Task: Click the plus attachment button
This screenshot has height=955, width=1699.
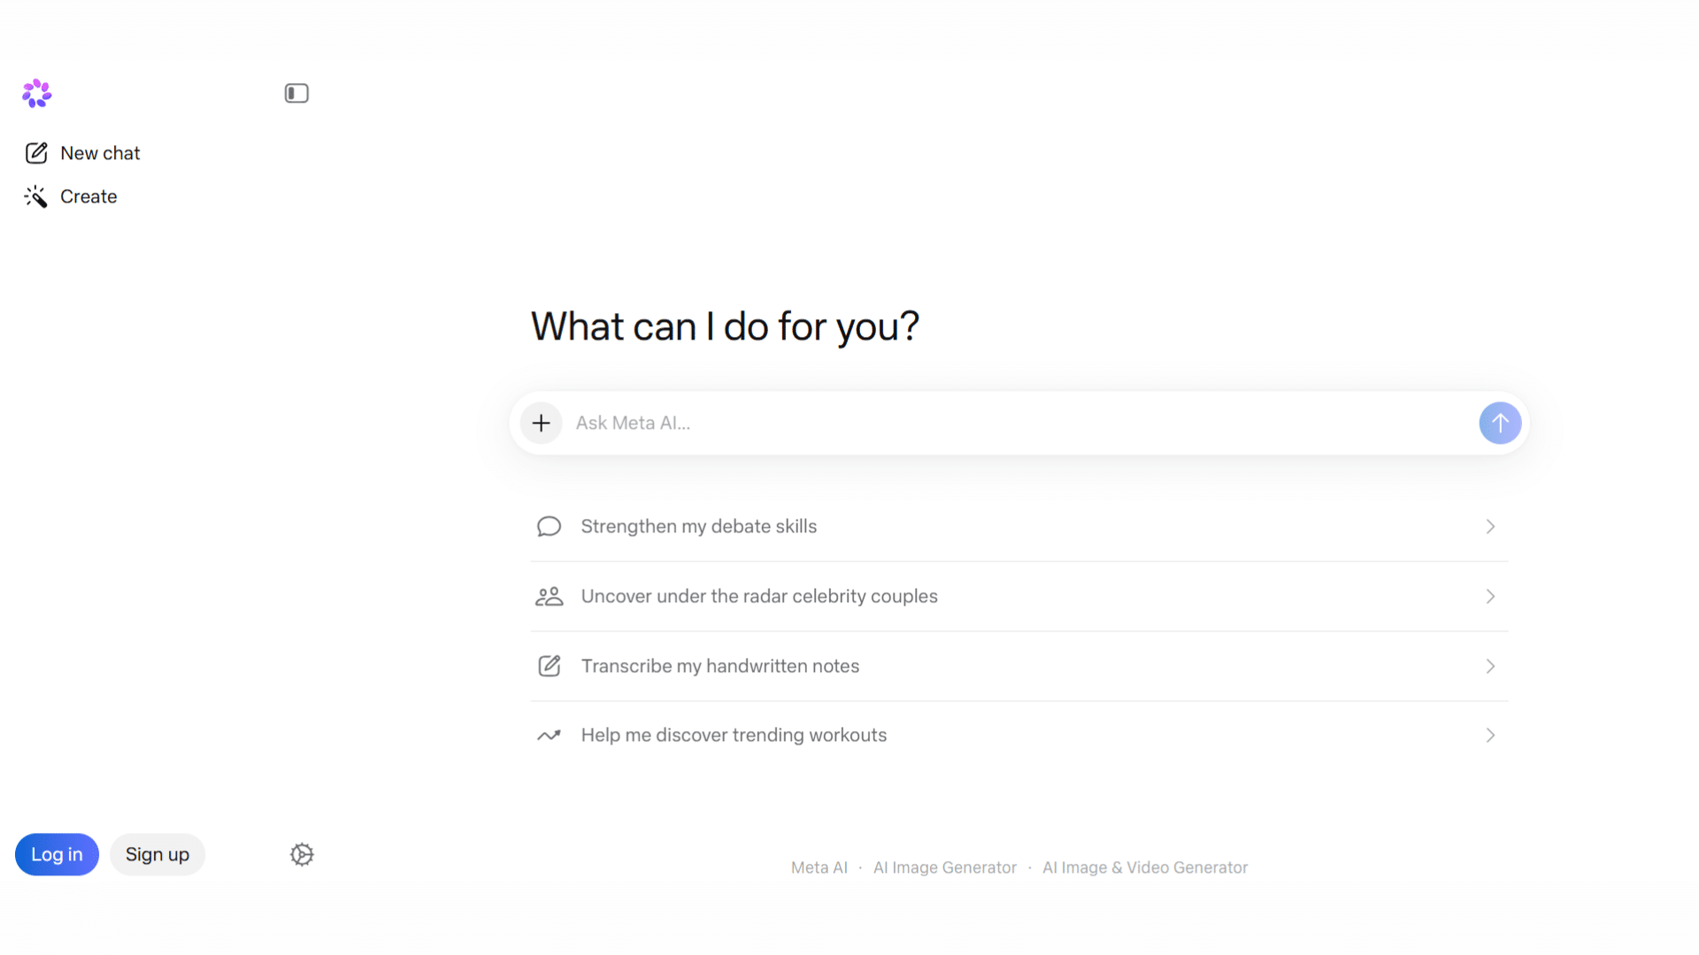Action: click(x=541, y=423)
